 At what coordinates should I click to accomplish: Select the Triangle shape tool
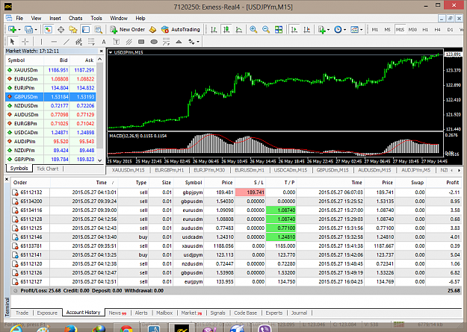tap(179, 42)
